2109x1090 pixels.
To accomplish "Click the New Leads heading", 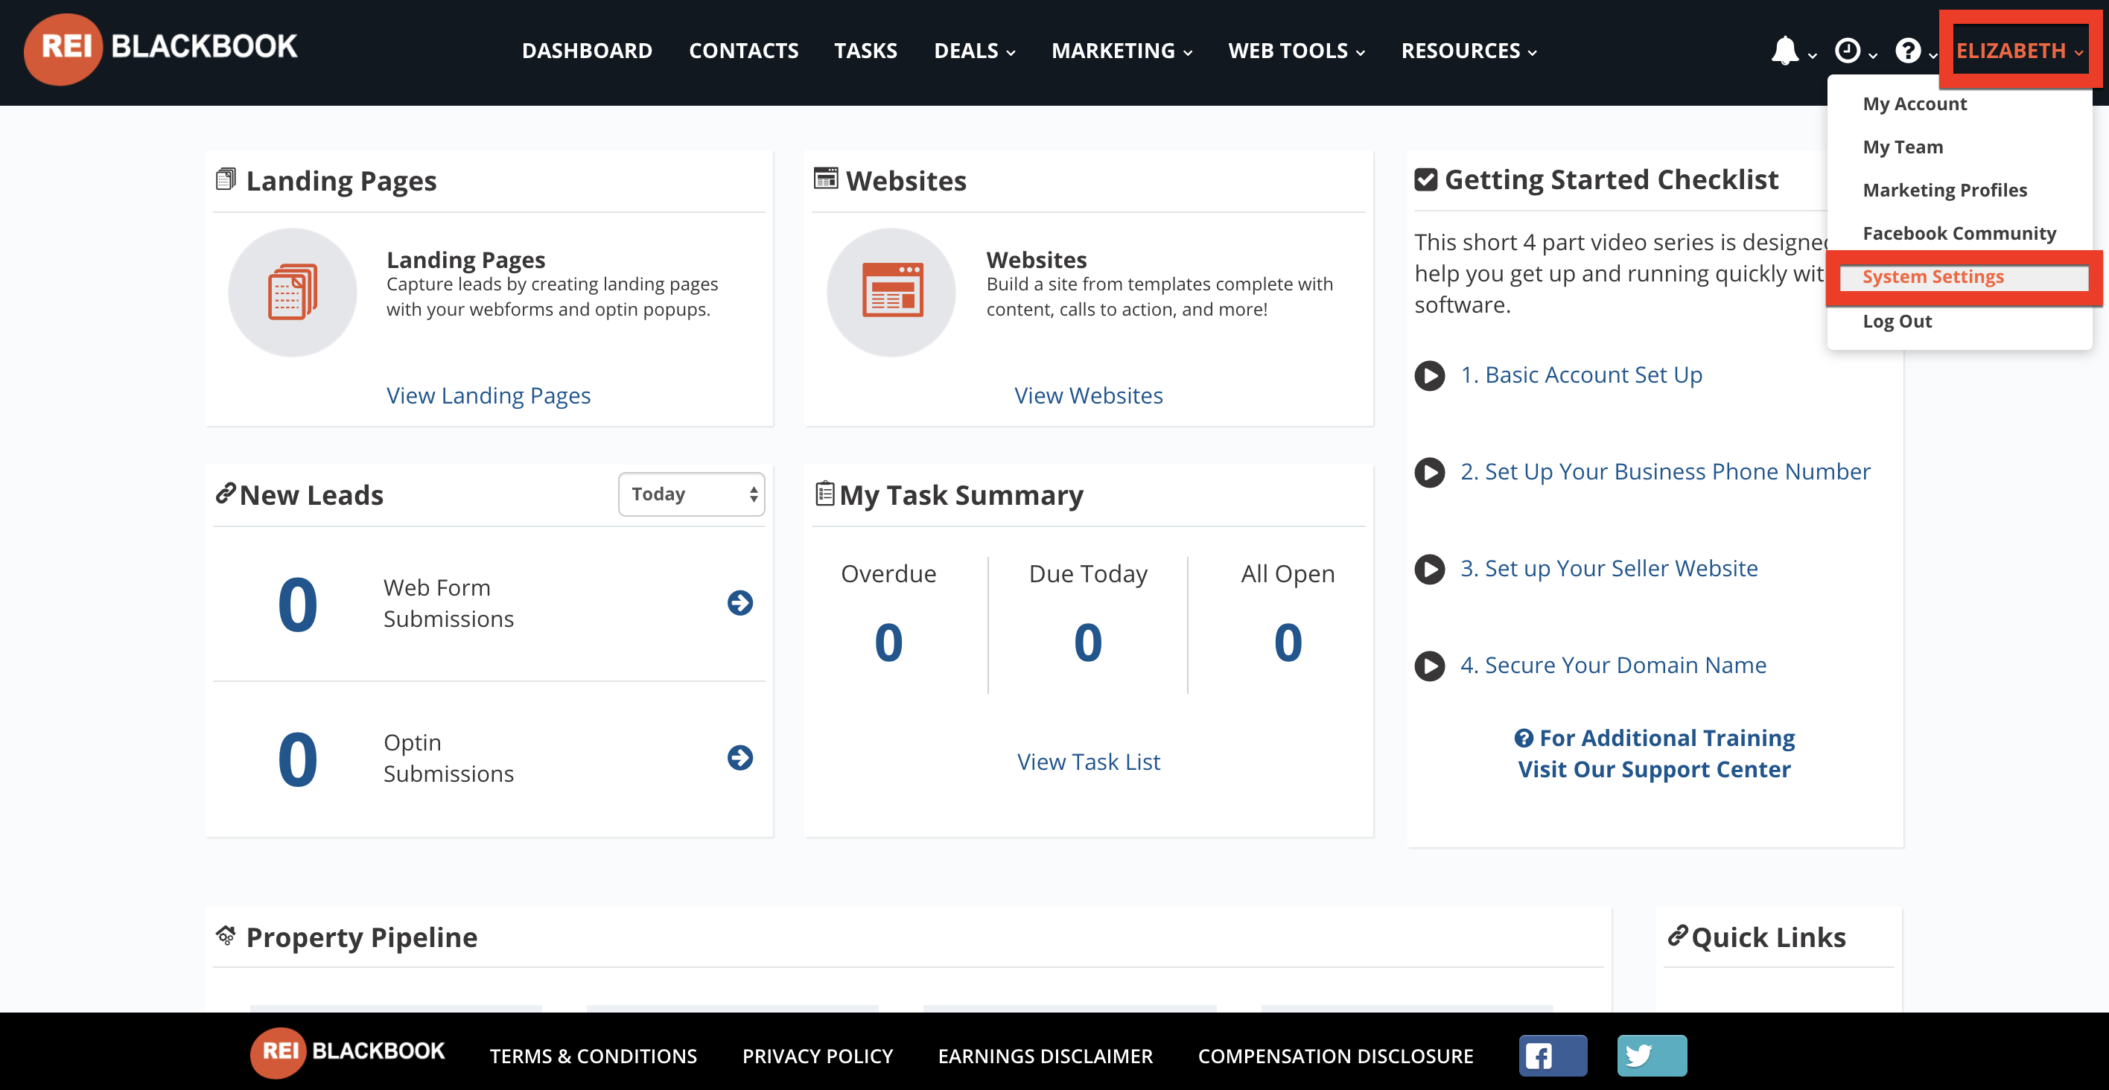I will [x=311, y=495].
